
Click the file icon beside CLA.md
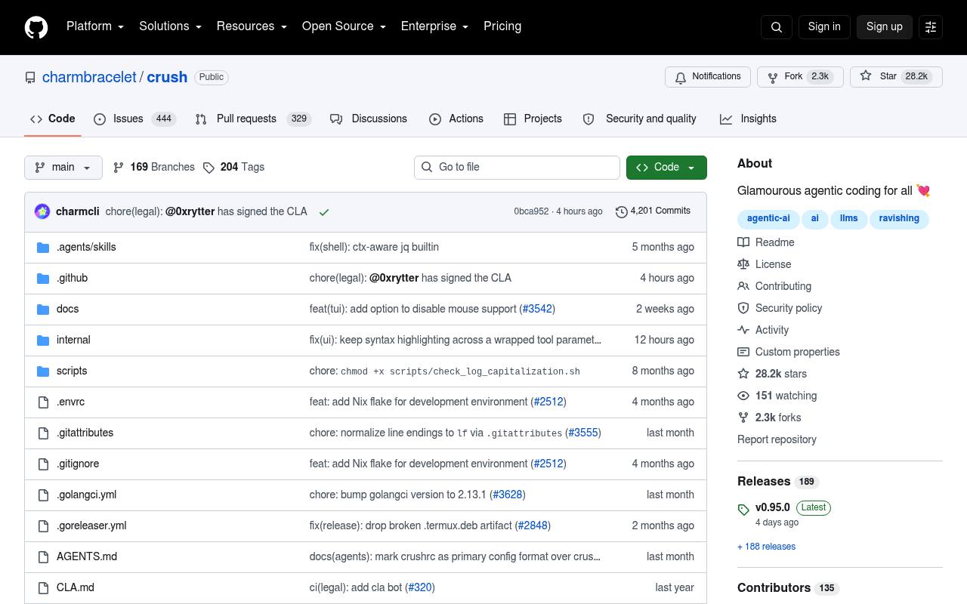(43, 587)
